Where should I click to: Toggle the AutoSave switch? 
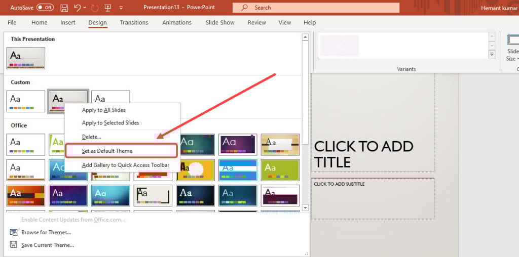[45, 8]
